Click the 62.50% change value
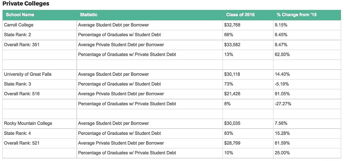This screenshot has height=161, width=344. (282, 54)
